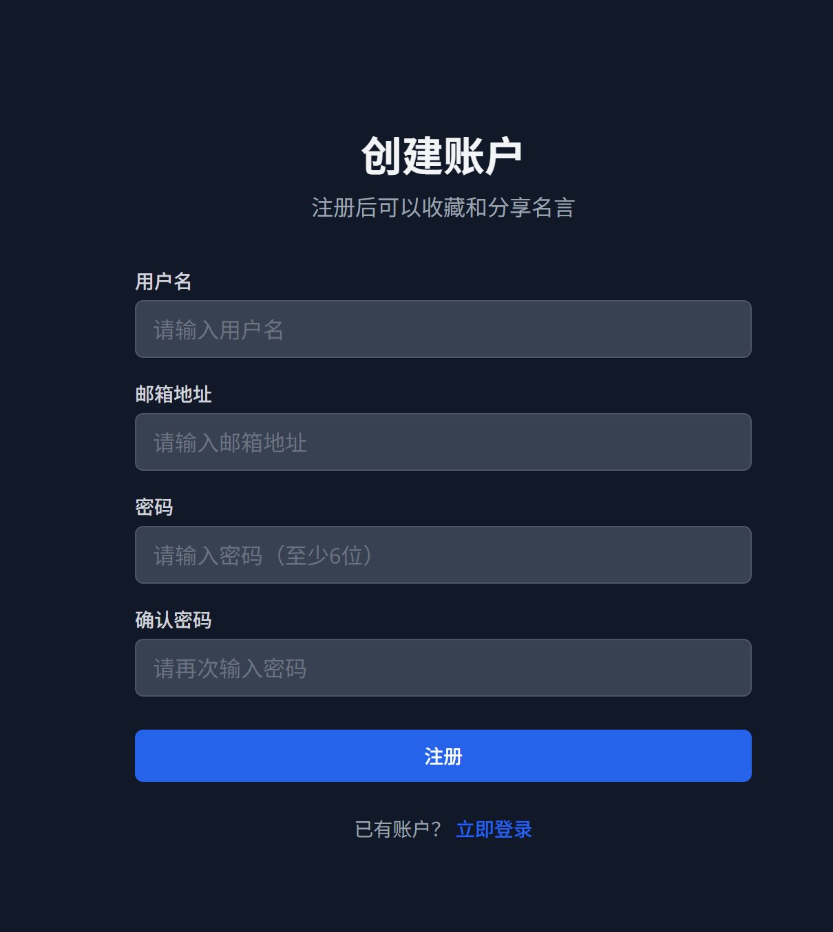Open the 立即登录 link

pyautogui.click(x=494, y=829)
